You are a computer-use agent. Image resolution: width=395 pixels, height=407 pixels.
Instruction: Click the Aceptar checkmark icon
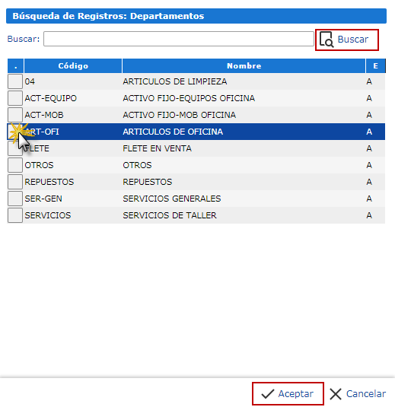(x=267, y=394)
